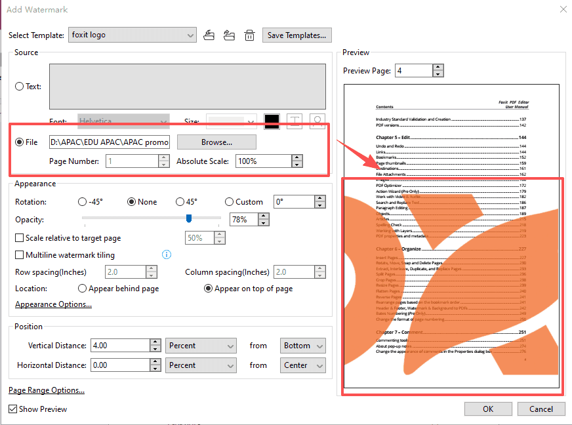
Task: Click the Browse button
Action: pyautogui.click(x=216, y=142)
